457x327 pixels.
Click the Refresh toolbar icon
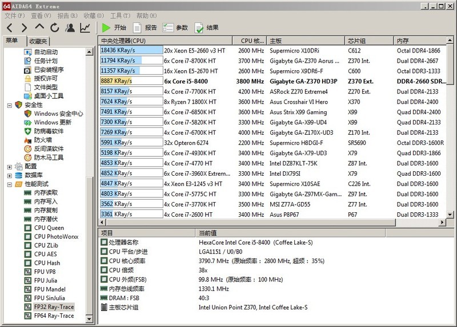[54, 27]
